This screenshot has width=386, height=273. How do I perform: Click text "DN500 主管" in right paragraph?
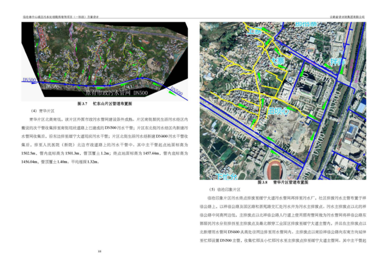(230, 240)
